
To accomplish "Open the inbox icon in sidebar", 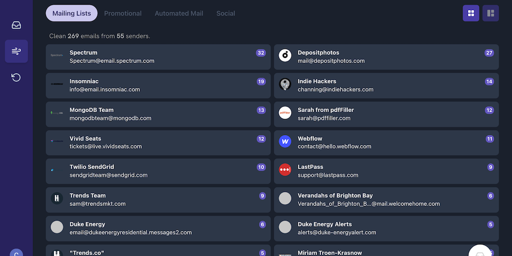I will point(16,25).
